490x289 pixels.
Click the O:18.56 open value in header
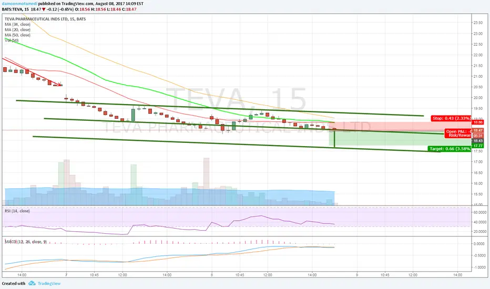(83, 9)
